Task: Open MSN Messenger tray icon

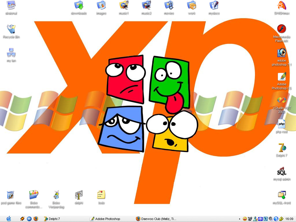Action: [255, 219]
